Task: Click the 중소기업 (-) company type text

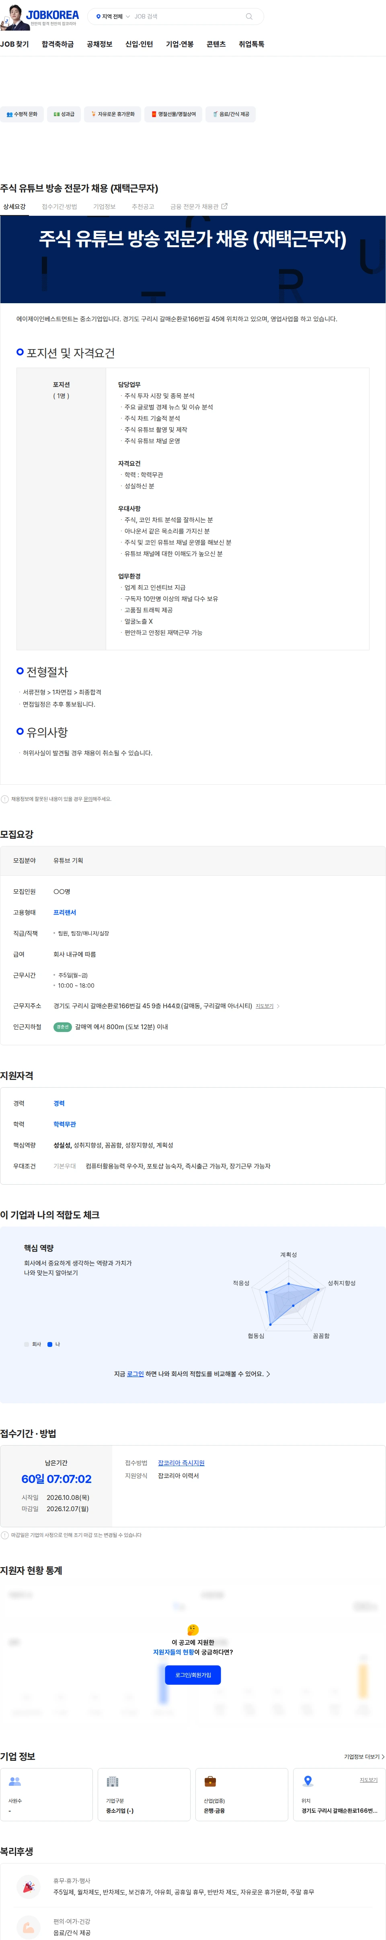Action: pos(120,1811)
